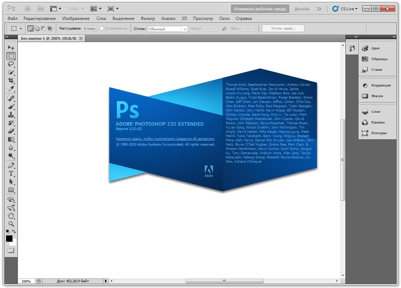
Task: Switch to the Дизайн workspace
Action: 302,9
